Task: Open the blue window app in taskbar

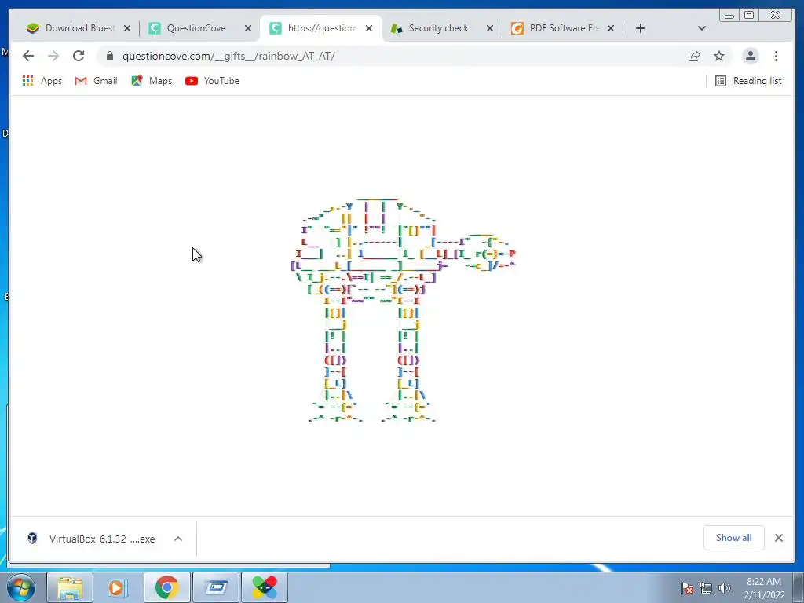Action: (216, 587)
